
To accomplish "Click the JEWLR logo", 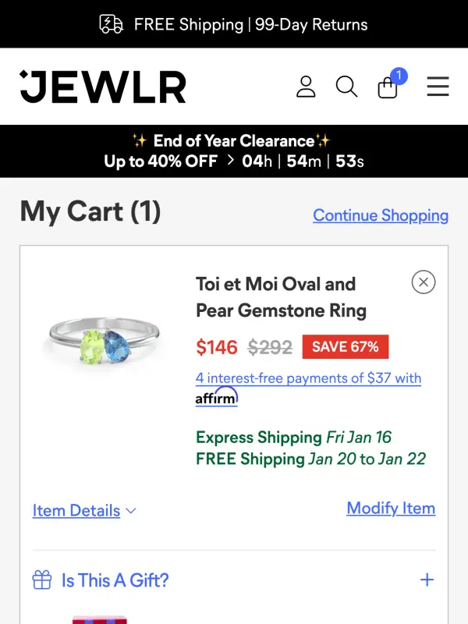I will [103, 87].
